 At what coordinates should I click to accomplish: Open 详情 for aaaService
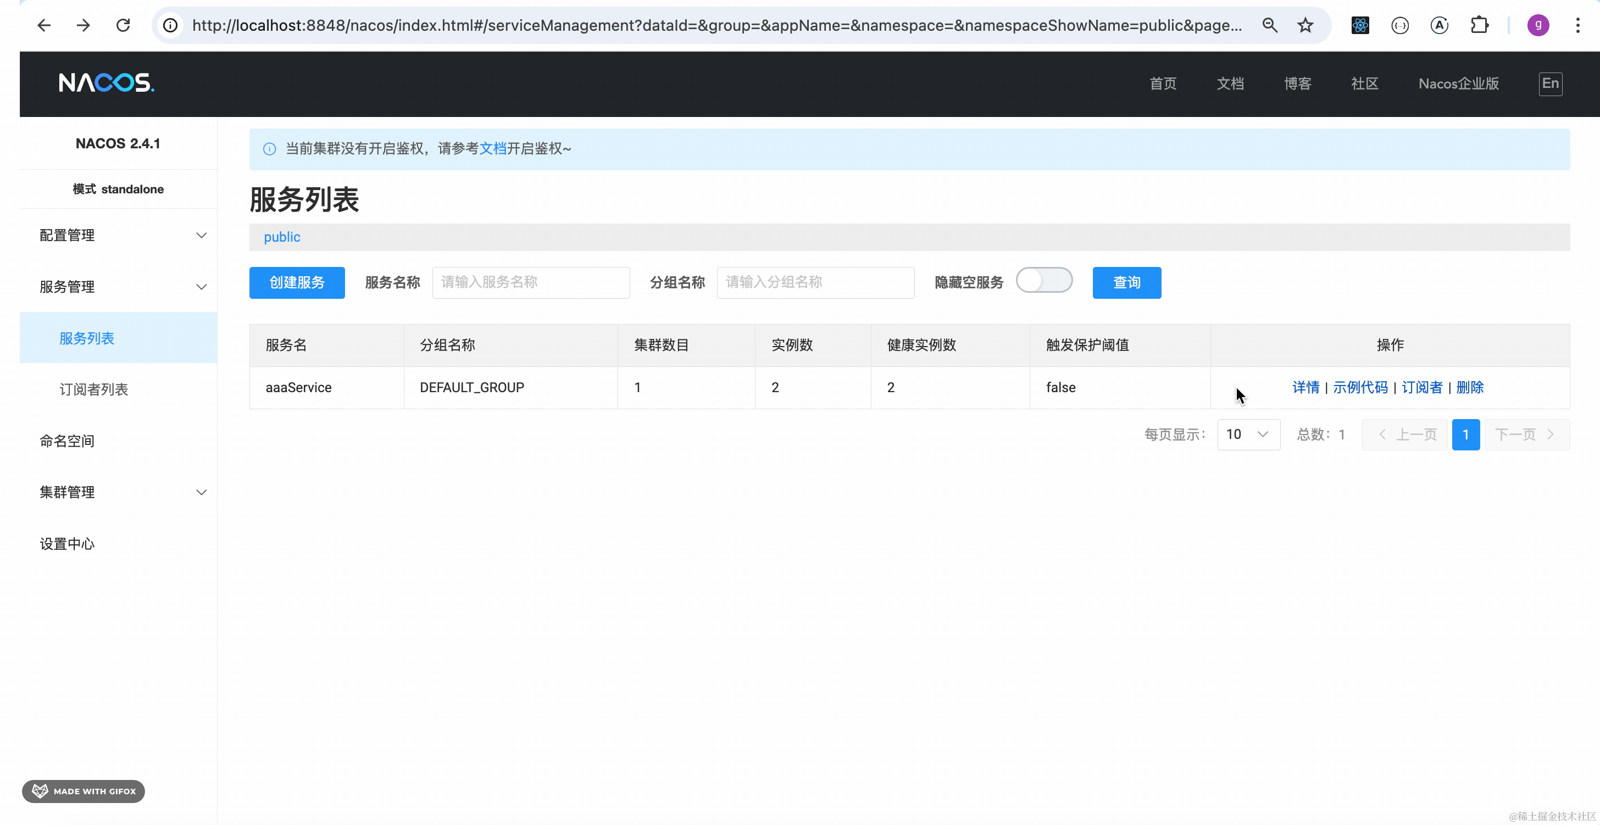(1305, 387)
